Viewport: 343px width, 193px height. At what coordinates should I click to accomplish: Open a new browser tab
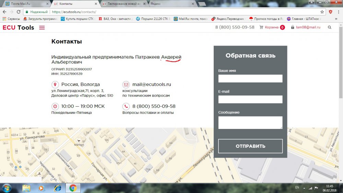pos(202,4)
